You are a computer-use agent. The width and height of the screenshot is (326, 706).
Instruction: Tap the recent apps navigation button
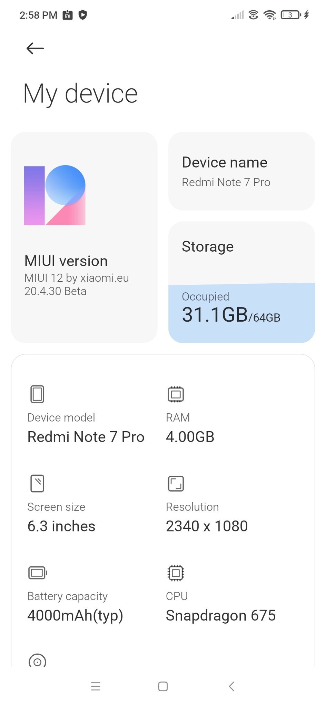pos(96,686)
